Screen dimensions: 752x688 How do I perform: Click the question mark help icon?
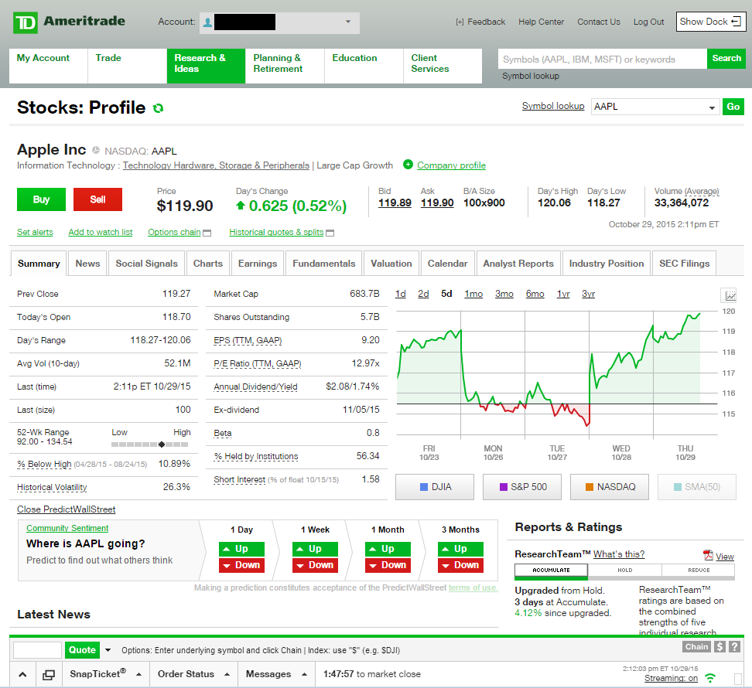[734, 647]
